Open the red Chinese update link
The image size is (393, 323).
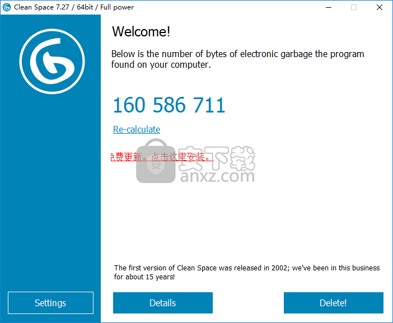click(x=162, y=157)
